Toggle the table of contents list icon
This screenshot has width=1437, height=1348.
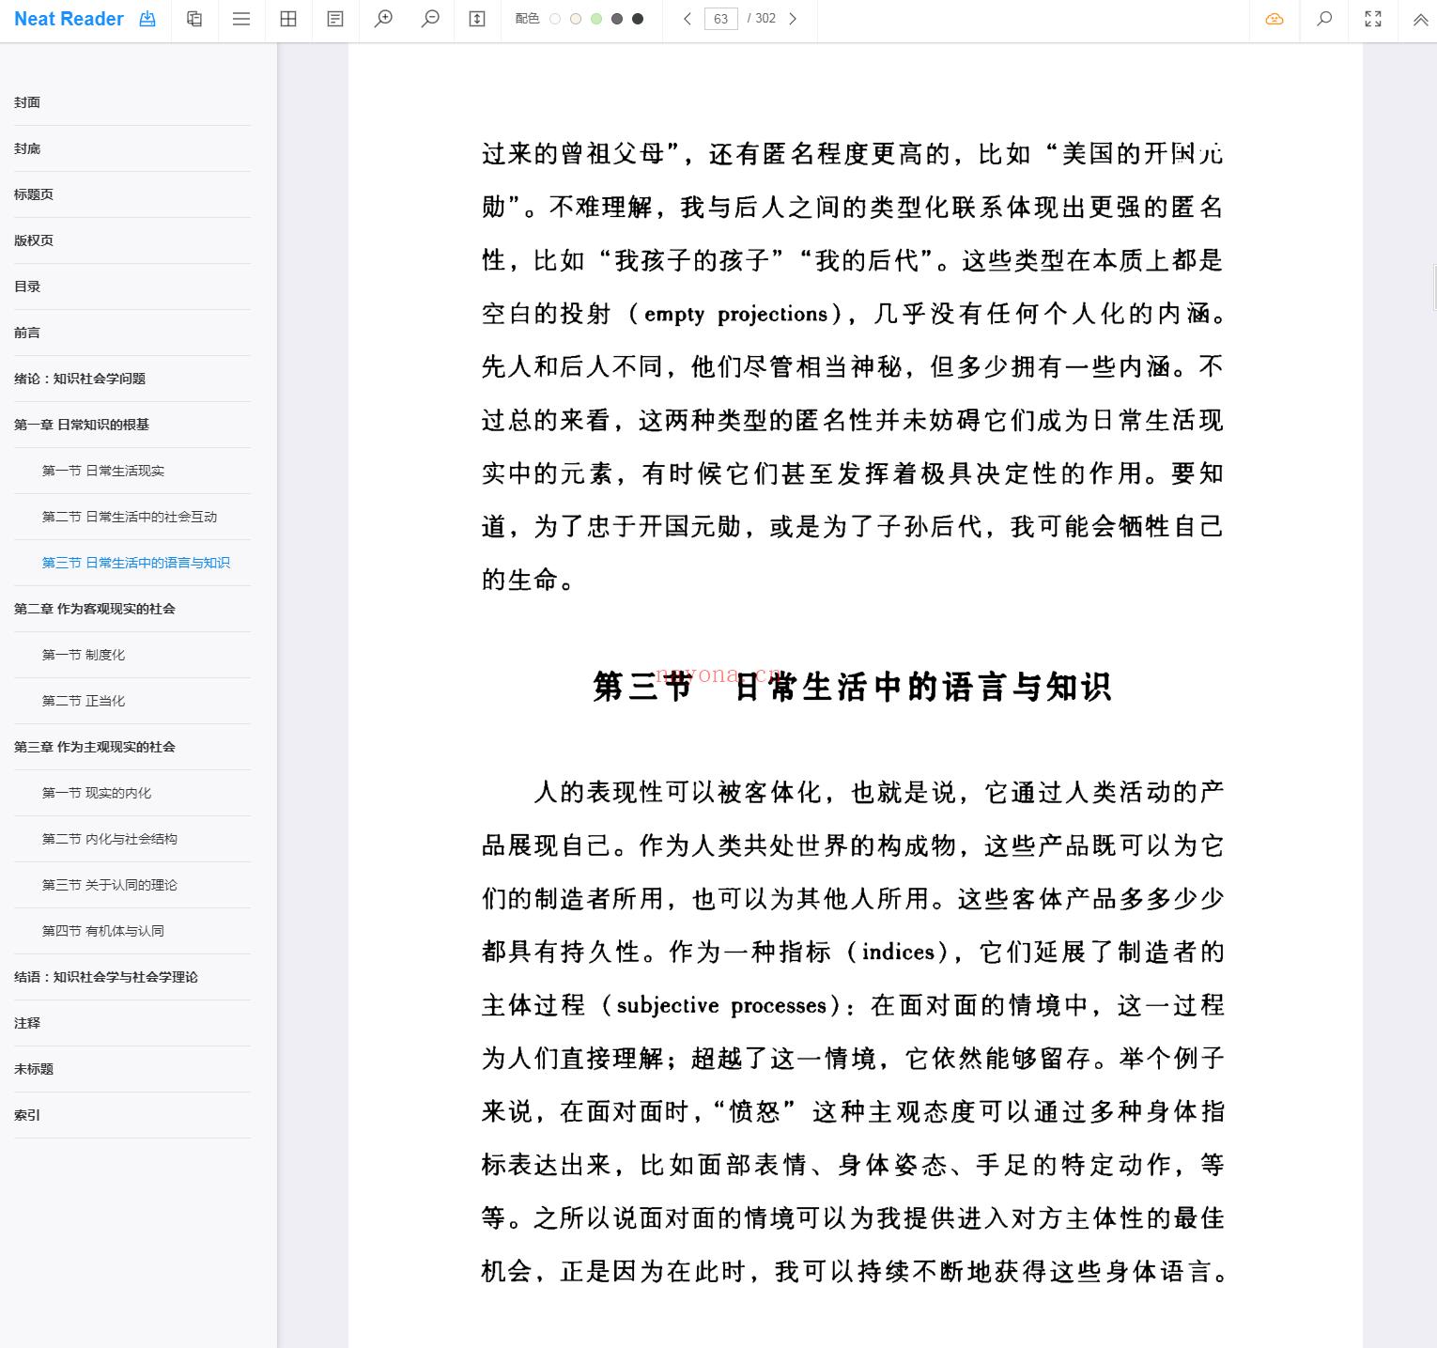coord(241,19)
